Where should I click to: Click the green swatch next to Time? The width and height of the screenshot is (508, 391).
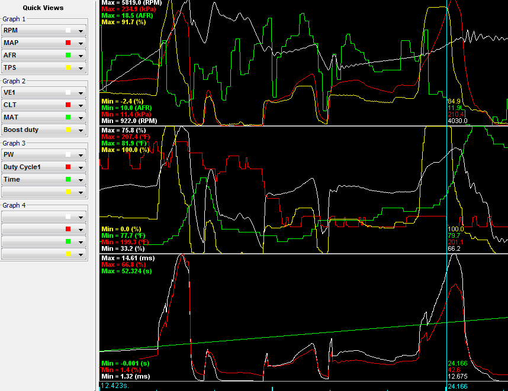coord(68,179)
